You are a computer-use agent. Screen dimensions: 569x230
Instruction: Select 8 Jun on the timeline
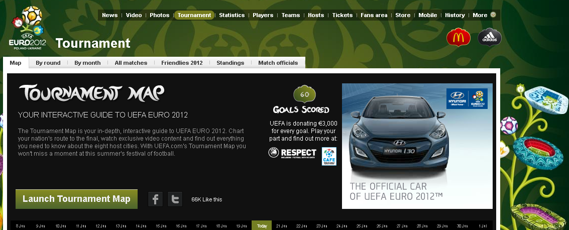coord(20,226)
